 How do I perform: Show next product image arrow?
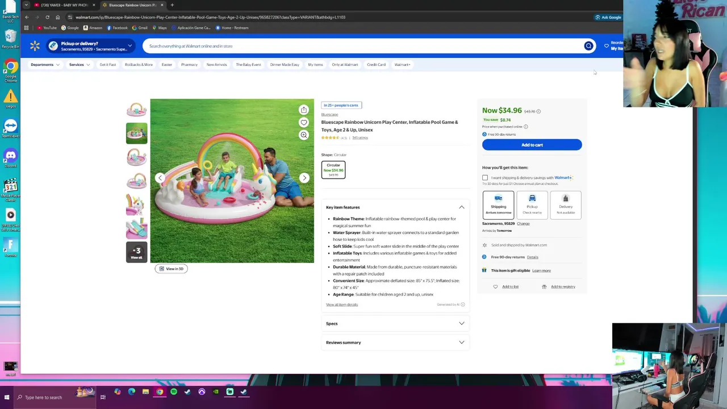(x=304, y=178)
